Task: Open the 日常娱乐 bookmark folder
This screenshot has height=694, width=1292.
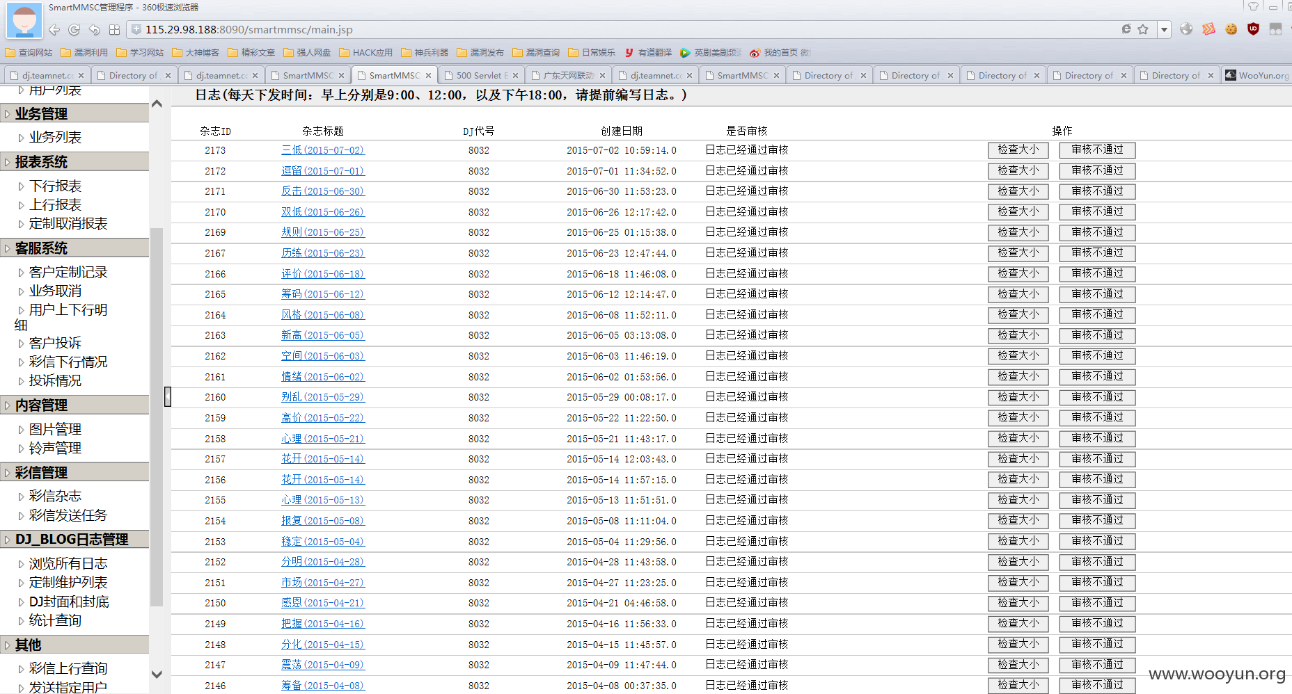Action: click(x=592, y=53)
